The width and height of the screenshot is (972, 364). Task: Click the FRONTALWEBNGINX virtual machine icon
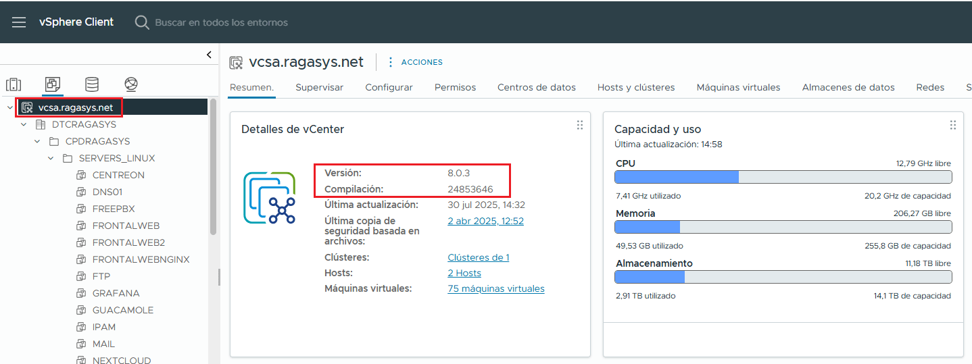[81, 259]
